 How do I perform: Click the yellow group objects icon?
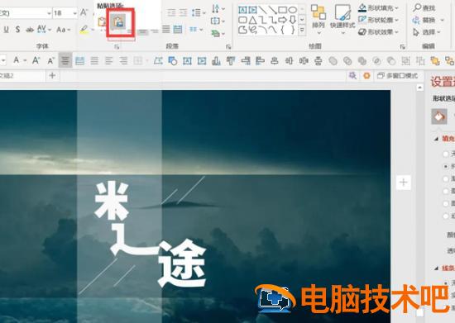click(x=435, y=61)
